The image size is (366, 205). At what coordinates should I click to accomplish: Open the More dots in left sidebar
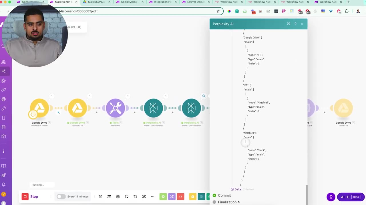click(4, 151)
